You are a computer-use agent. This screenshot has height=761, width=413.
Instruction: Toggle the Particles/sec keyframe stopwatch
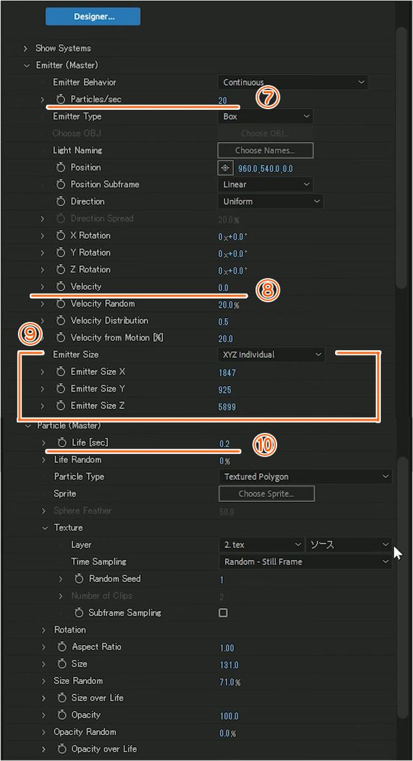click(60, 99)
